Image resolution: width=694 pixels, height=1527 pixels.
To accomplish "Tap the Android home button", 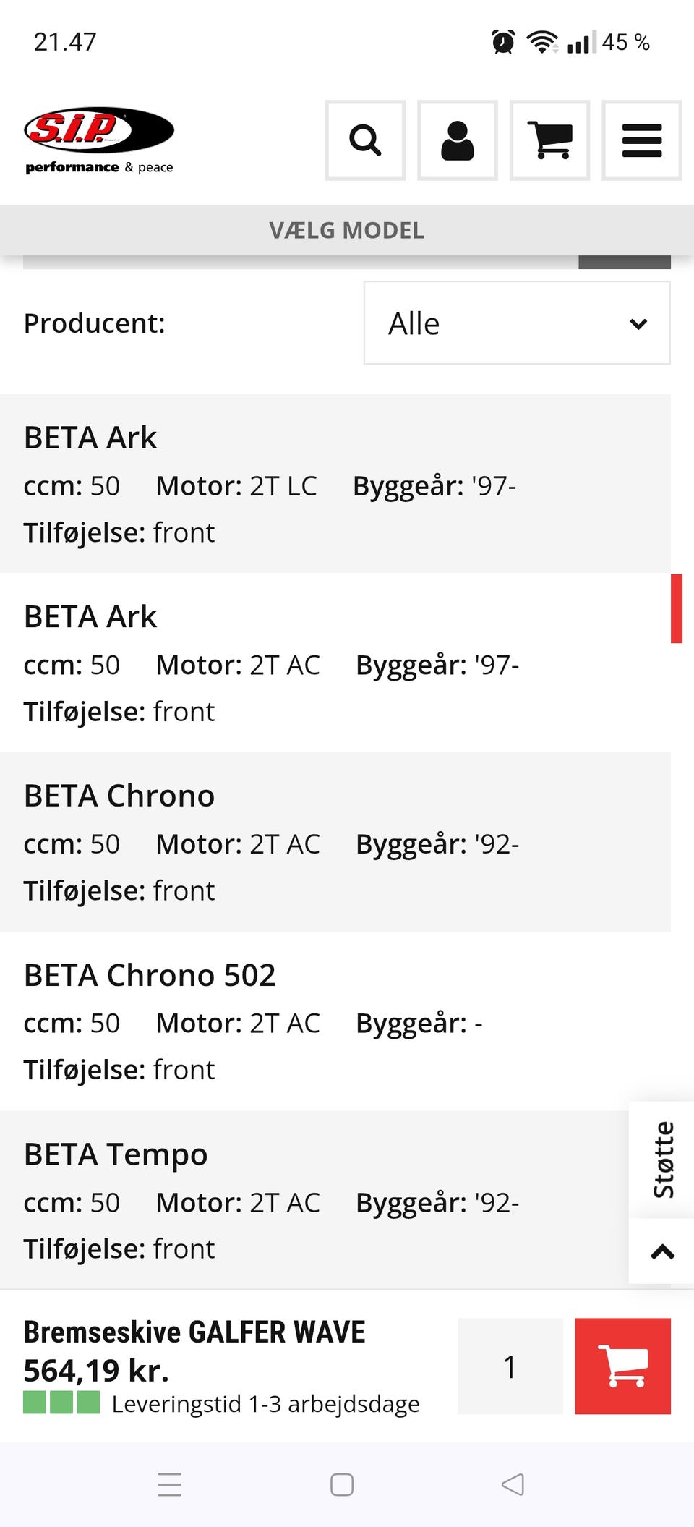I will coord(342,1484).
